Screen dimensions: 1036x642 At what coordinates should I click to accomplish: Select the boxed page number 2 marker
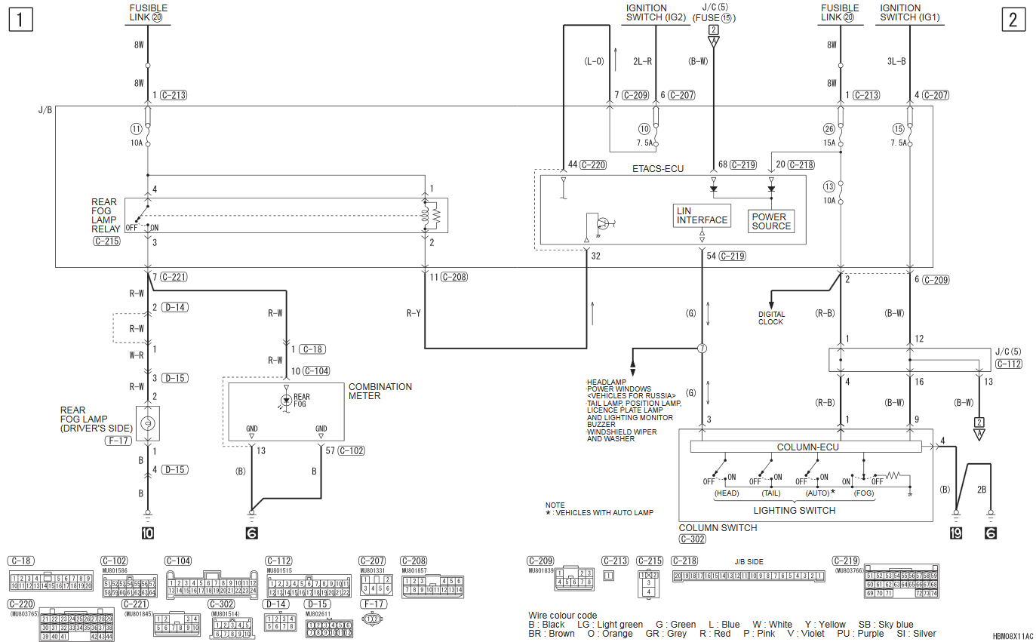(1013, 20)
